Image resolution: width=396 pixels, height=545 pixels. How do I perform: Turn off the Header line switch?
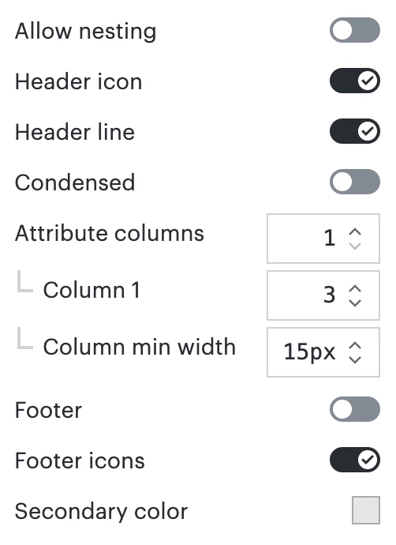tap(355, 131)
